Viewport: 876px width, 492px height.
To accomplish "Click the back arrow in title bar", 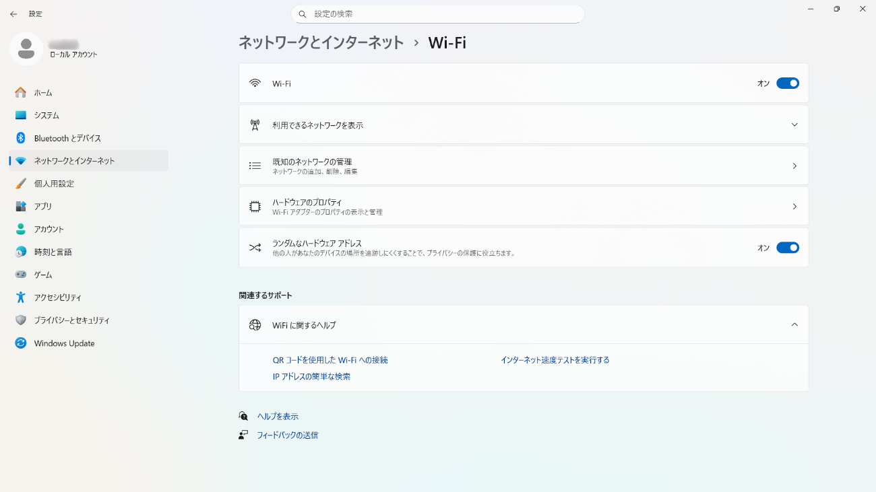I will coord(13,13).
